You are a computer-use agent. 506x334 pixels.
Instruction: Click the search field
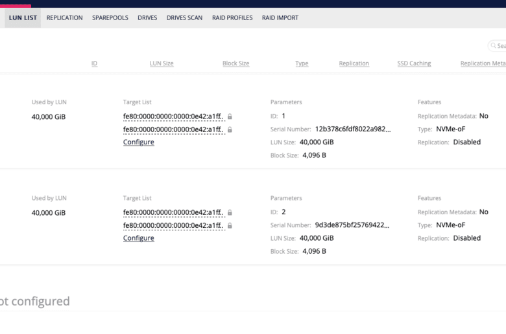(x=497, y=46)
